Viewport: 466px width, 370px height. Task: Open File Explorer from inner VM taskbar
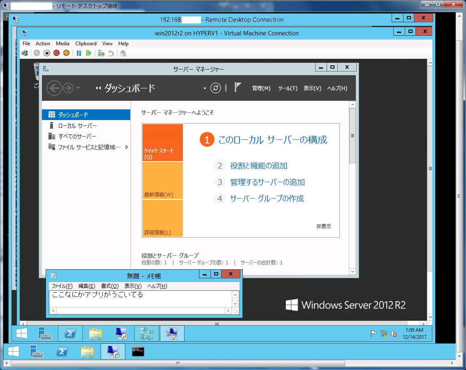tap(96, 333)
